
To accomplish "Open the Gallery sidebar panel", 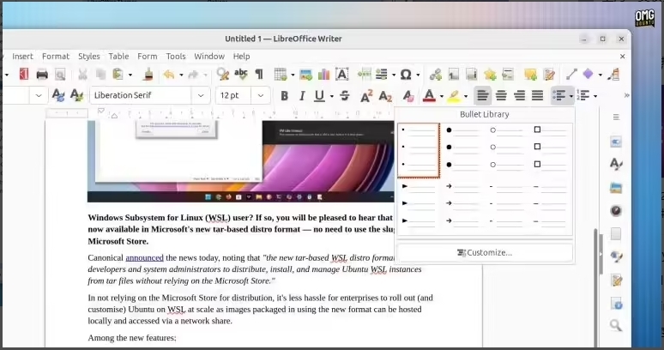I will [x=616, y=187].
